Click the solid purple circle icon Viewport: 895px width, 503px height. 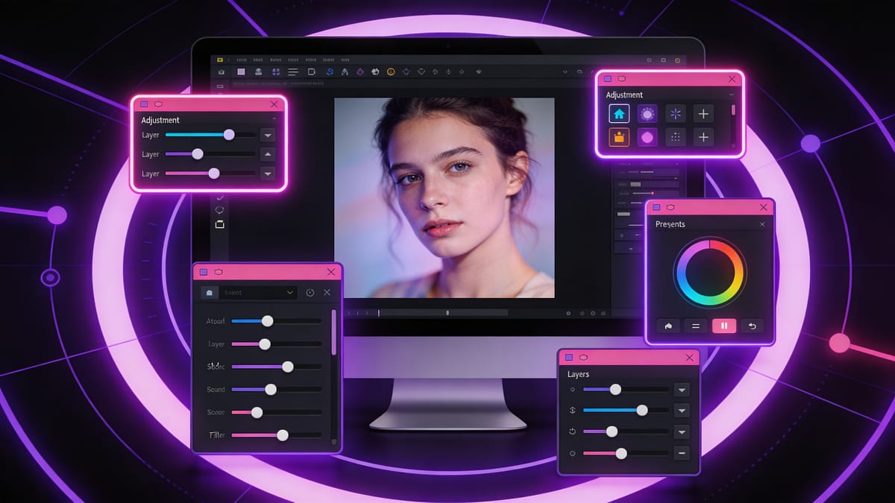tap(647, 137)
